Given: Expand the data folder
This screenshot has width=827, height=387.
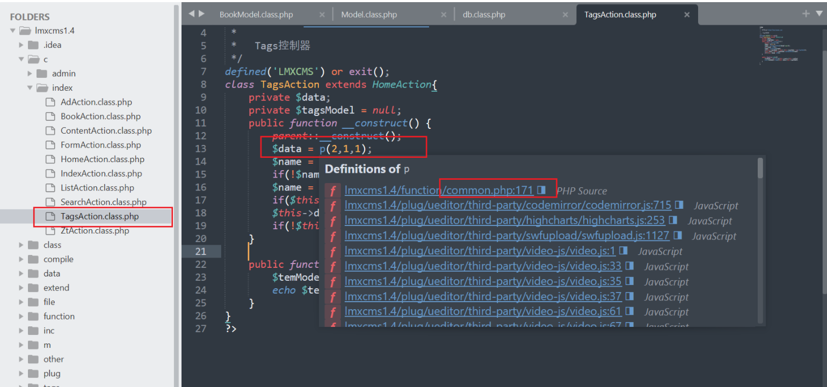Looking at the screenshot, I should coord(21,273).
